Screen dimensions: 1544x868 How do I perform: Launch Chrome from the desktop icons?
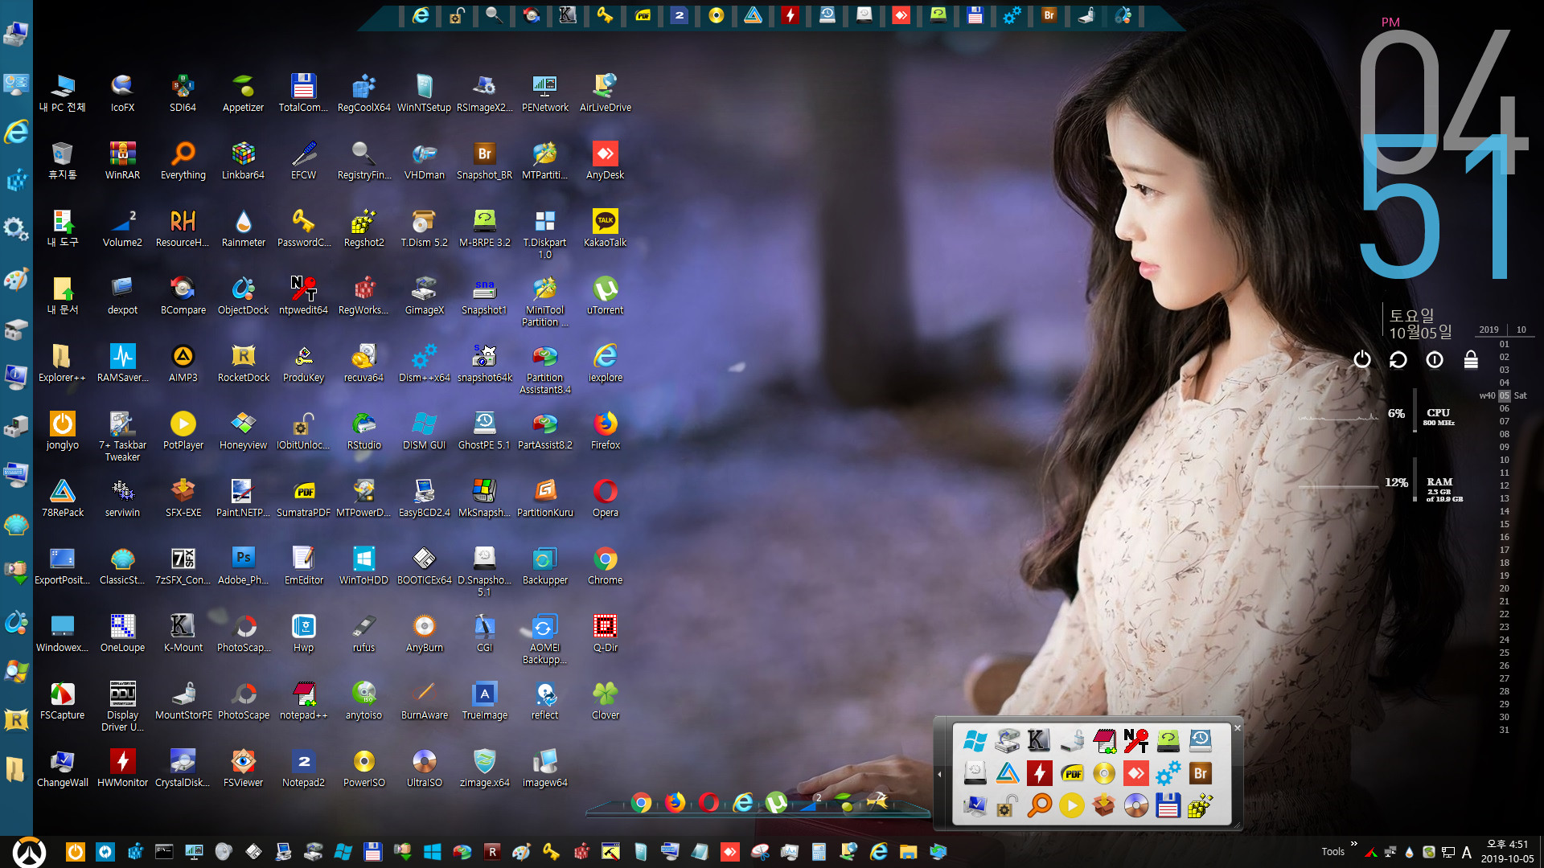tap(605, 565)
